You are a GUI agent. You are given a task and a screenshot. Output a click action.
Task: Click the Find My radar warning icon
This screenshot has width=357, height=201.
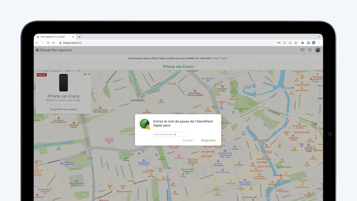pos(145,124)
